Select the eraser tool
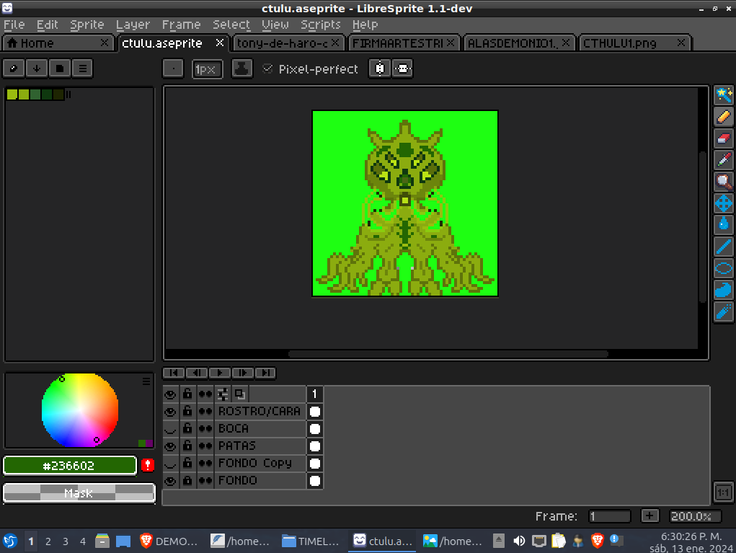The height and width of the screenshot is (553, 736). pos(723,138)
